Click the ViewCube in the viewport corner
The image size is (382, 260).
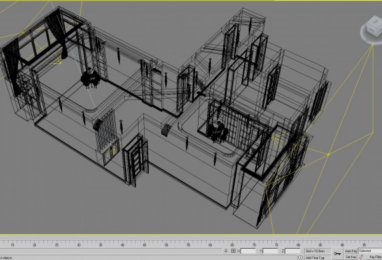(x=373, y=27)
